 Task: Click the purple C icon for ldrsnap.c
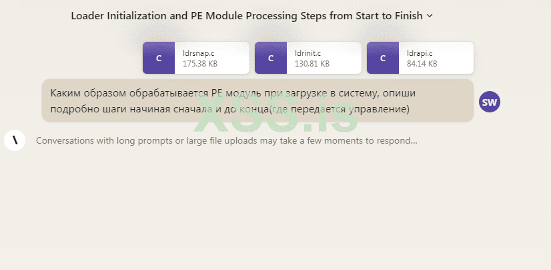(x=159, y=58)
